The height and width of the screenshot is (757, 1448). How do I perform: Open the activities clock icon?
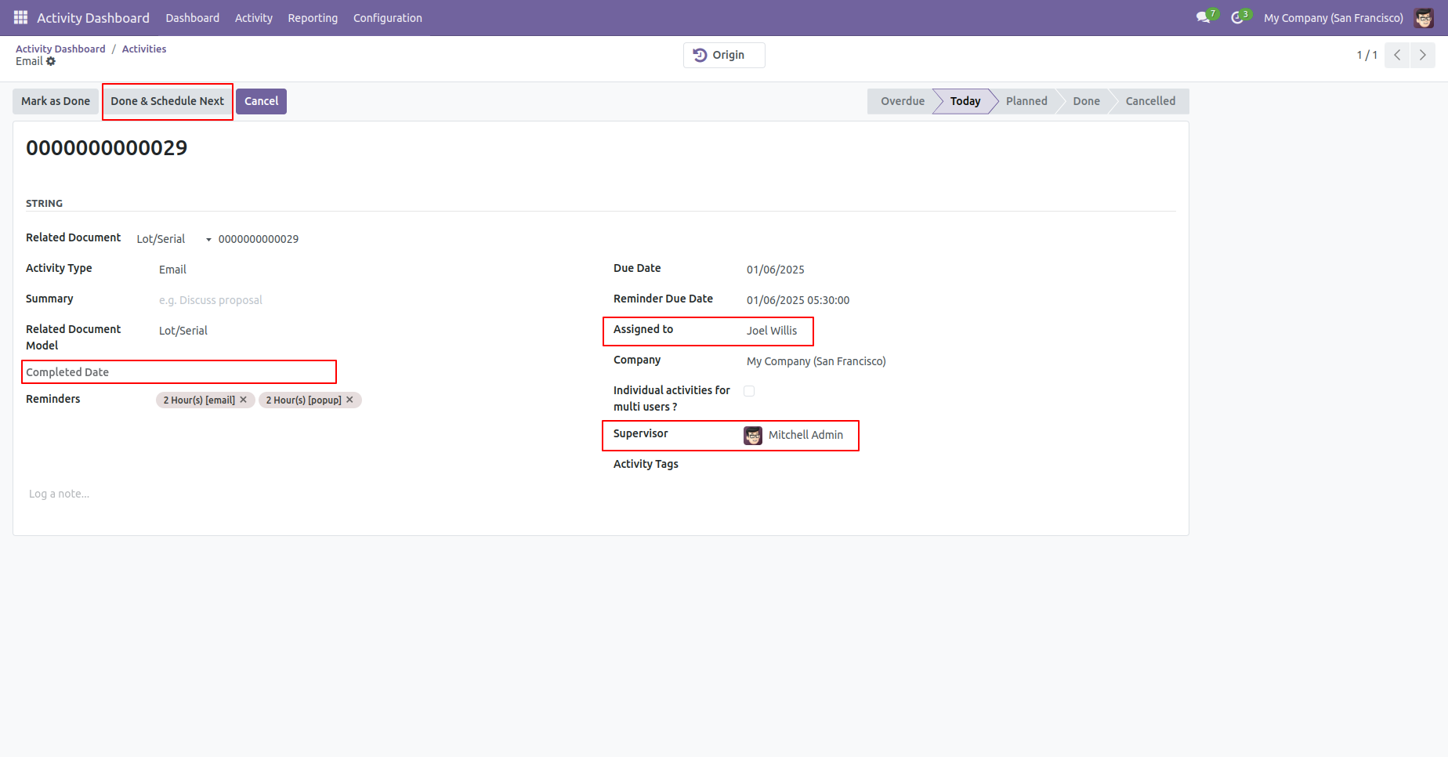point(1237,17)
